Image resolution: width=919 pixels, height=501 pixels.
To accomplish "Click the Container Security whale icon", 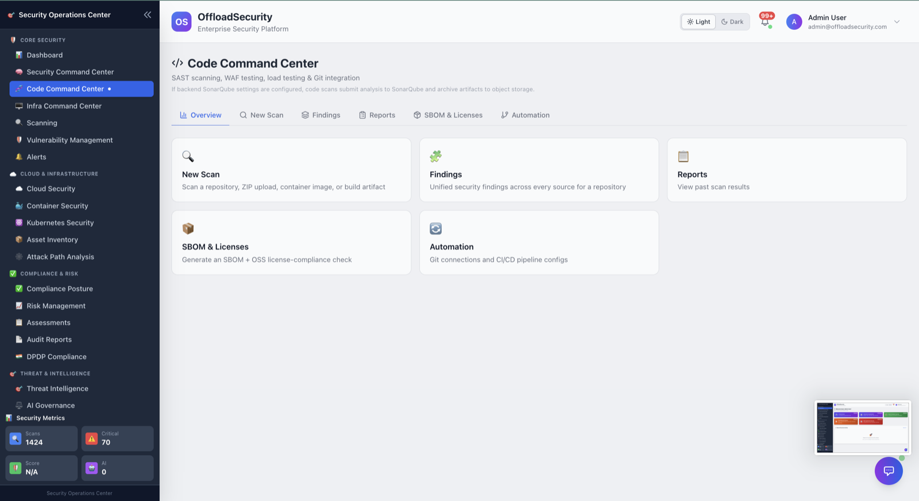I will coord(19,206).
